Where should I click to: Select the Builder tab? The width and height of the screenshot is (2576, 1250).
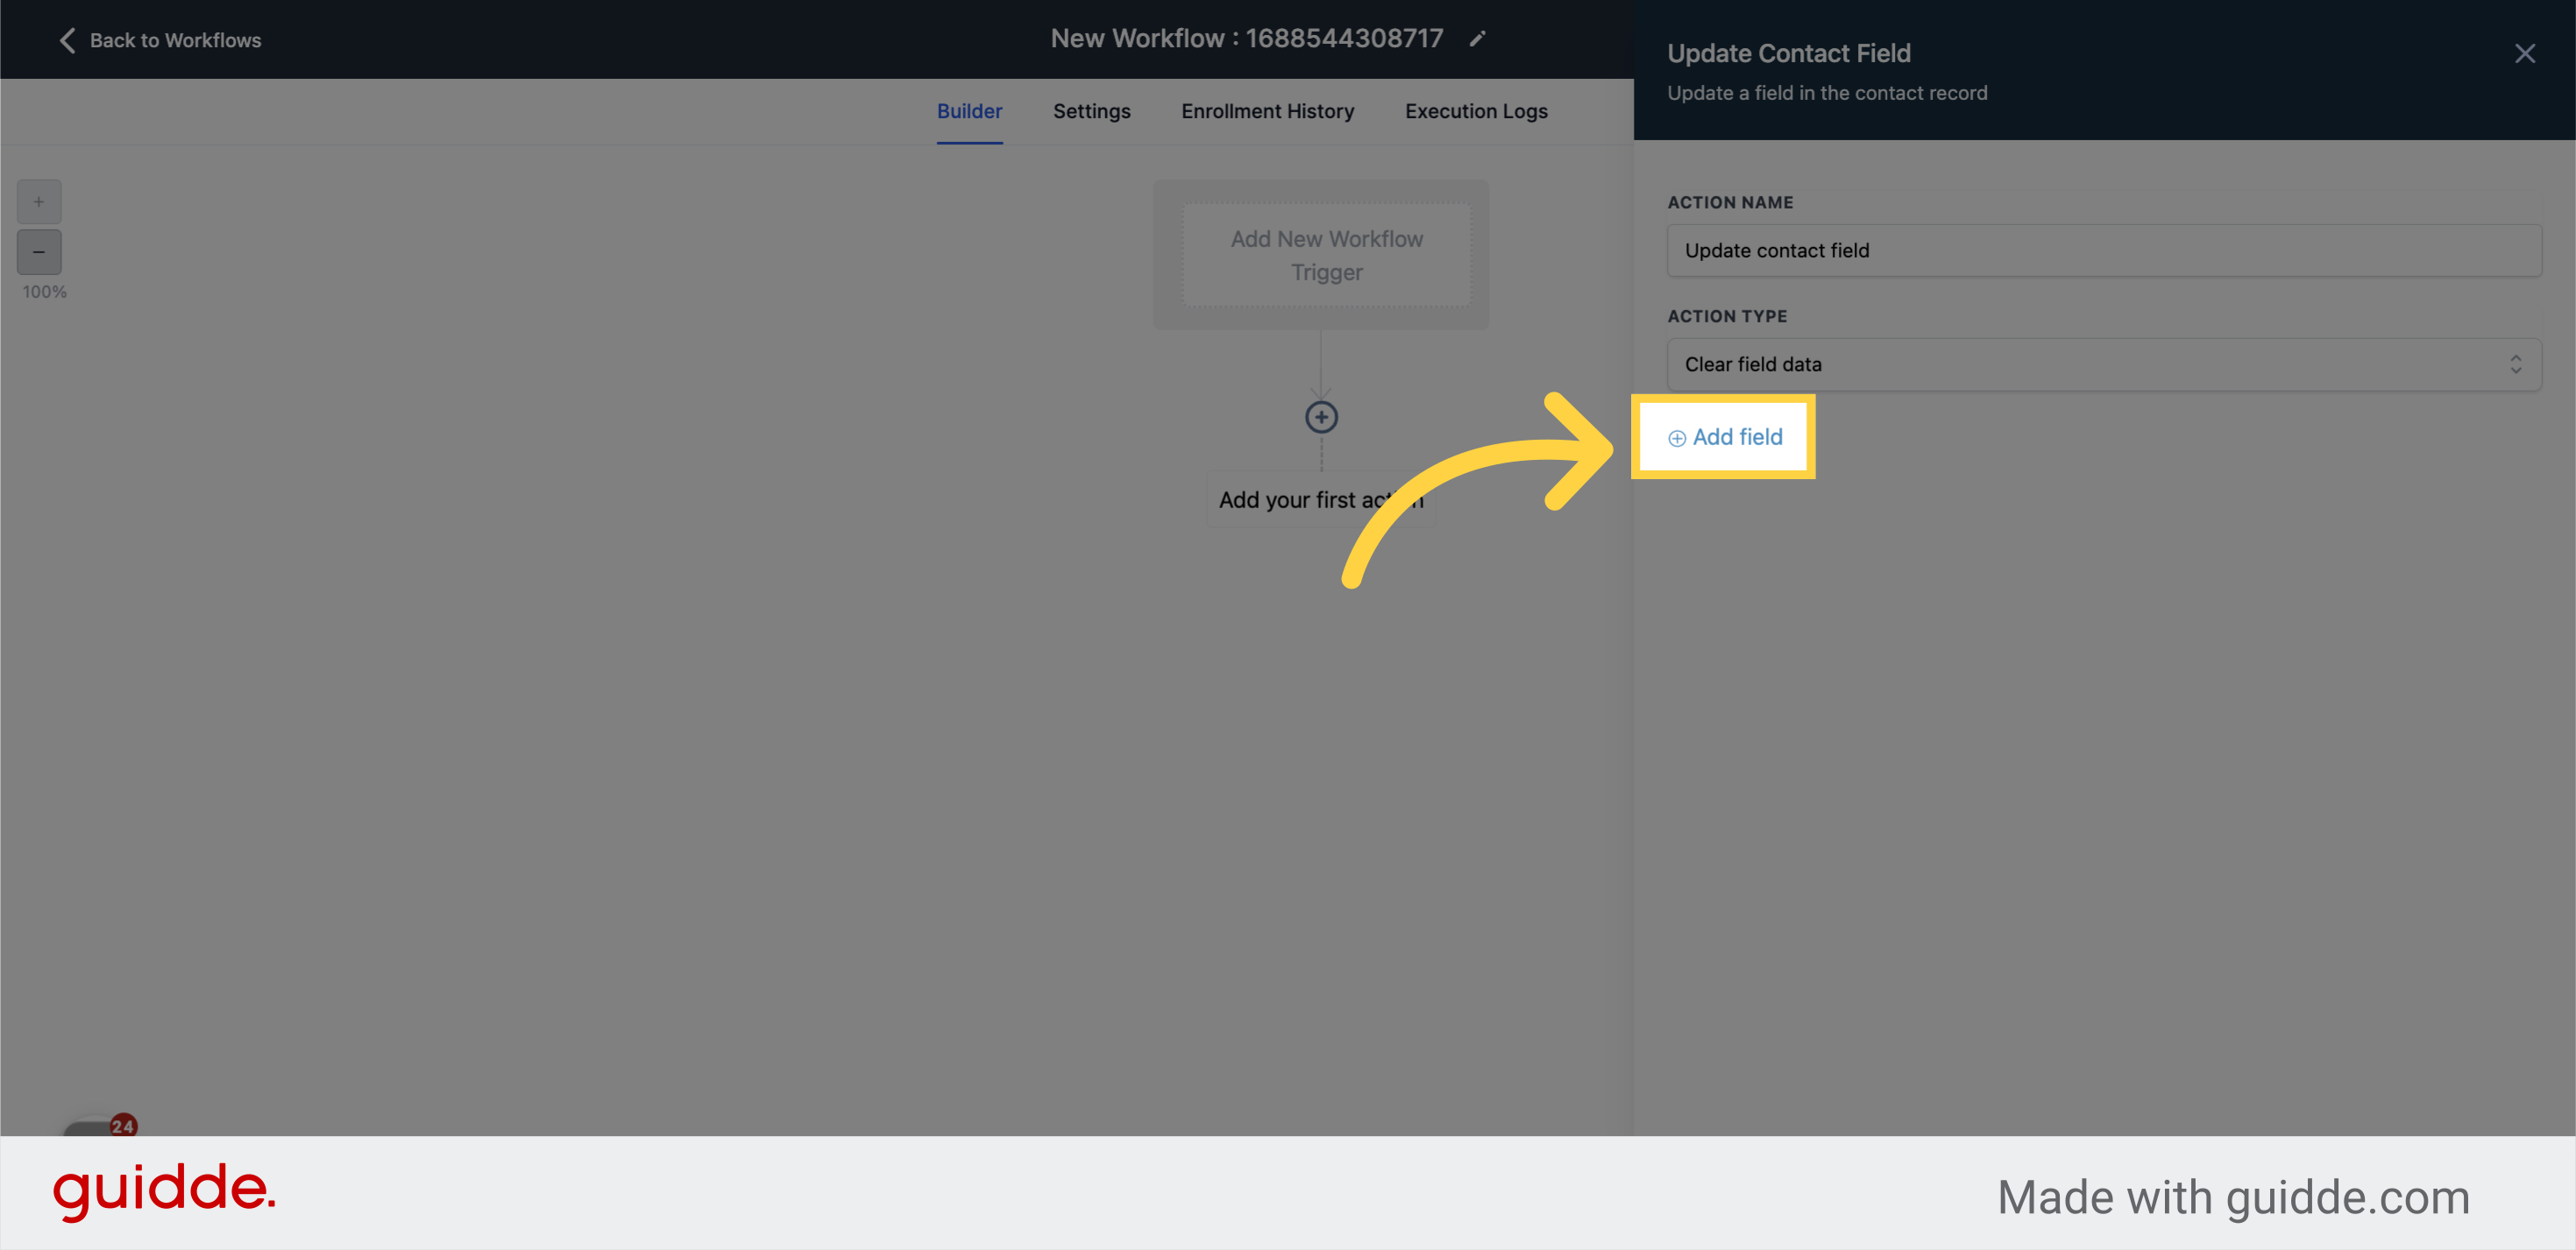coord(969,111)
